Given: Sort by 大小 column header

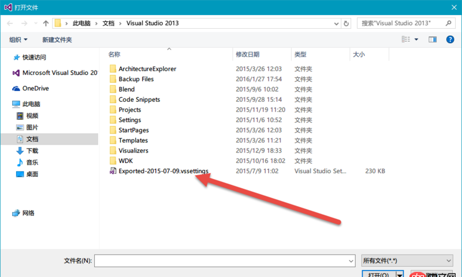Looking at the screenshot, I should tap(359, 54).
